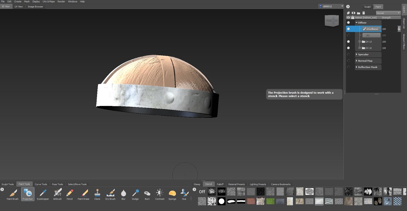Image resolution: width=407 pixels, height=211 pixels.
Task: Delete layer with the trash icon
Action: click(364, 13)
